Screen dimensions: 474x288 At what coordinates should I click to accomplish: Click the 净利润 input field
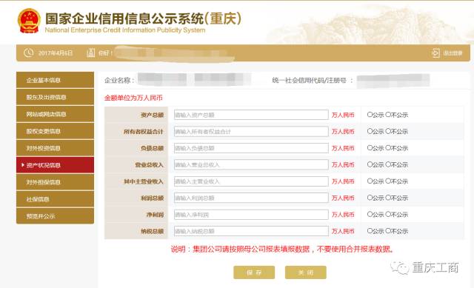[x=251, y=215]
